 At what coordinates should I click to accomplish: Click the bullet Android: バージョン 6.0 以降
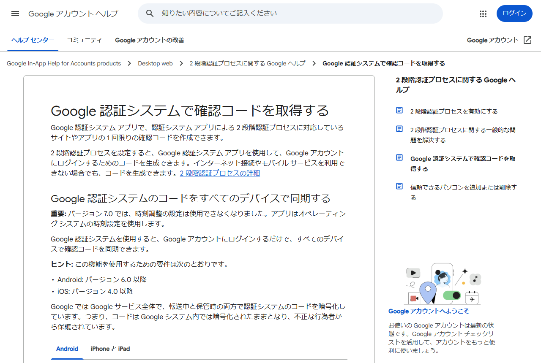(x=102, y=279)
